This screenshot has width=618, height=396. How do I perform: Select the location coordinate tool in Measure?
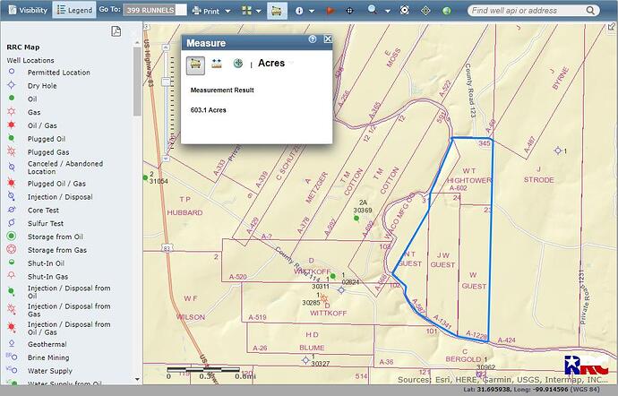pos(237,63)
